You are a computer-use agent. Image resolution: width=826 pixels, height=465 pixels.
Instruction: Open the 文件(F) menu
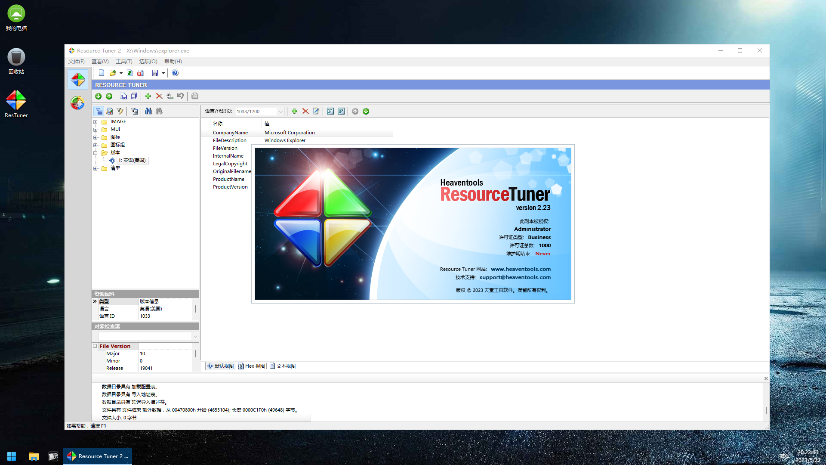[x=76, y=62]
